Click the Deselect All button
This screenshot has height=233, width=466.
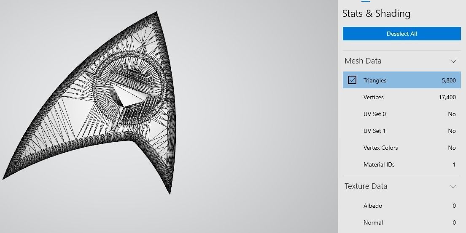pyautogui.click(x=401, y=34)
